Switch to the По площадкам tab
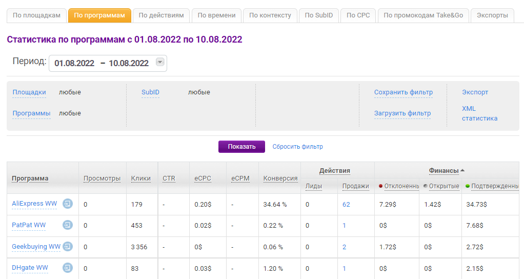 [x=36, y=15]
